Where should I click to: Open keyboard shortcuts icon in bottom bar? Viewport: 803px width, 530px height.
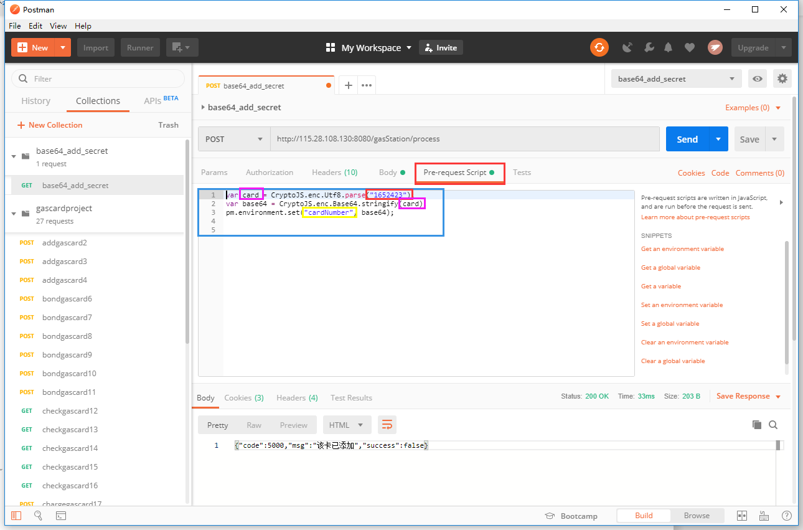pyautogui.click(x=764, y=516)
